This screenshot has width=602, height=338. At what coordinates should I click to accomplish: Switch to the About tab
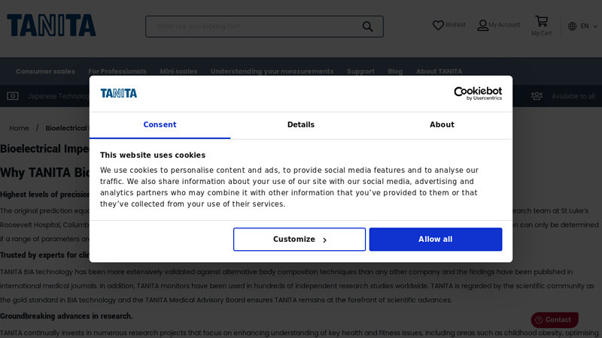442,125
